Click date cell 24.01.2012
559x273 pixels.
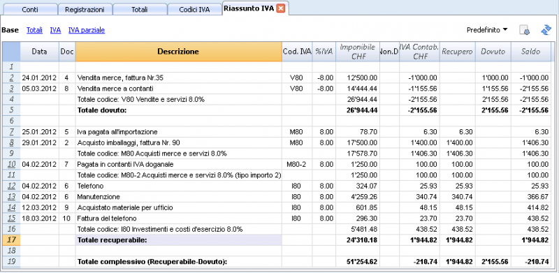click(39, 78)
